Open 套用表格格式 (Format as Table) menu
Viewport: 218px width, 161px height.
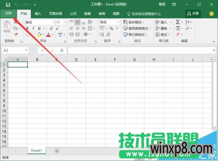pos(137,28)
